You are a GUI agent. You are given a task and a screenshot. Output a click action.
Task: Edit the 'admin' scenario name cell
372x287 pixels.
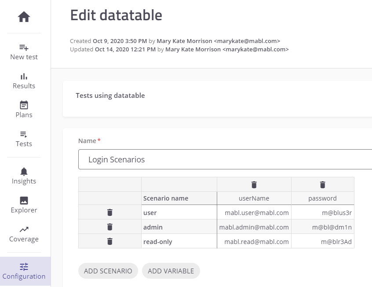pos(179,227)
